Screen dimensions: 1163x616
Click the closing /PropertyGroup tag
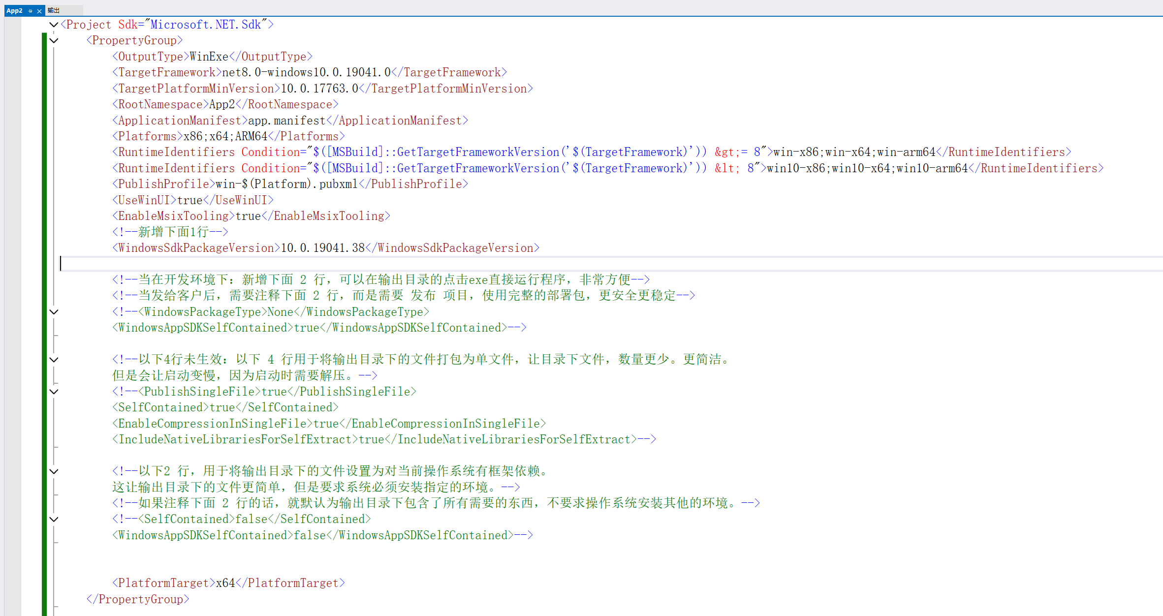(x=138, y=599)
